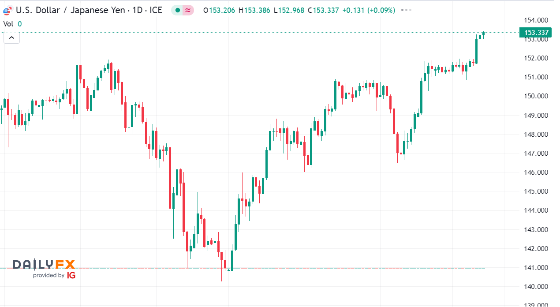Select the horizontal line at 141.000 level
The image size is (560, 307).
243,268
